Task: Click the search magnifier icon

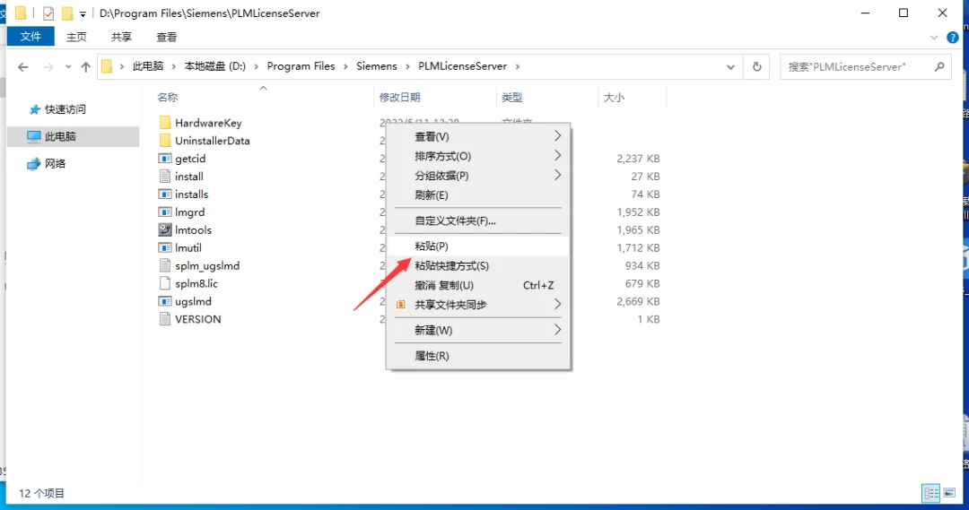Action: [x=939, y=66]
